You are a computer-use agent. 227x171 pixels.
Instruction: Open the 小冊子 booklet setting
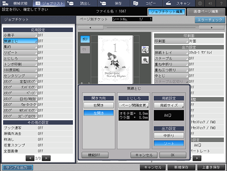point(20,35)
